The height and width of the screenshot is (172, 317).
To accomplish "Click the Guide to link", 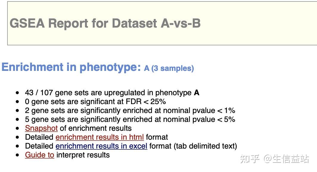I will pyautogui.click(x=39, y=155).
